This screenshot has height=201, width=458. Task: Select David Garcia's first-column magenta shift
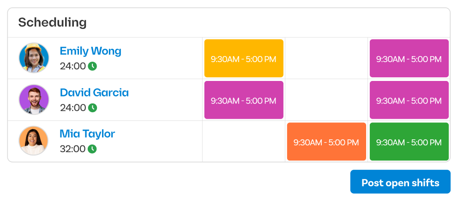[x=244, y=100]
